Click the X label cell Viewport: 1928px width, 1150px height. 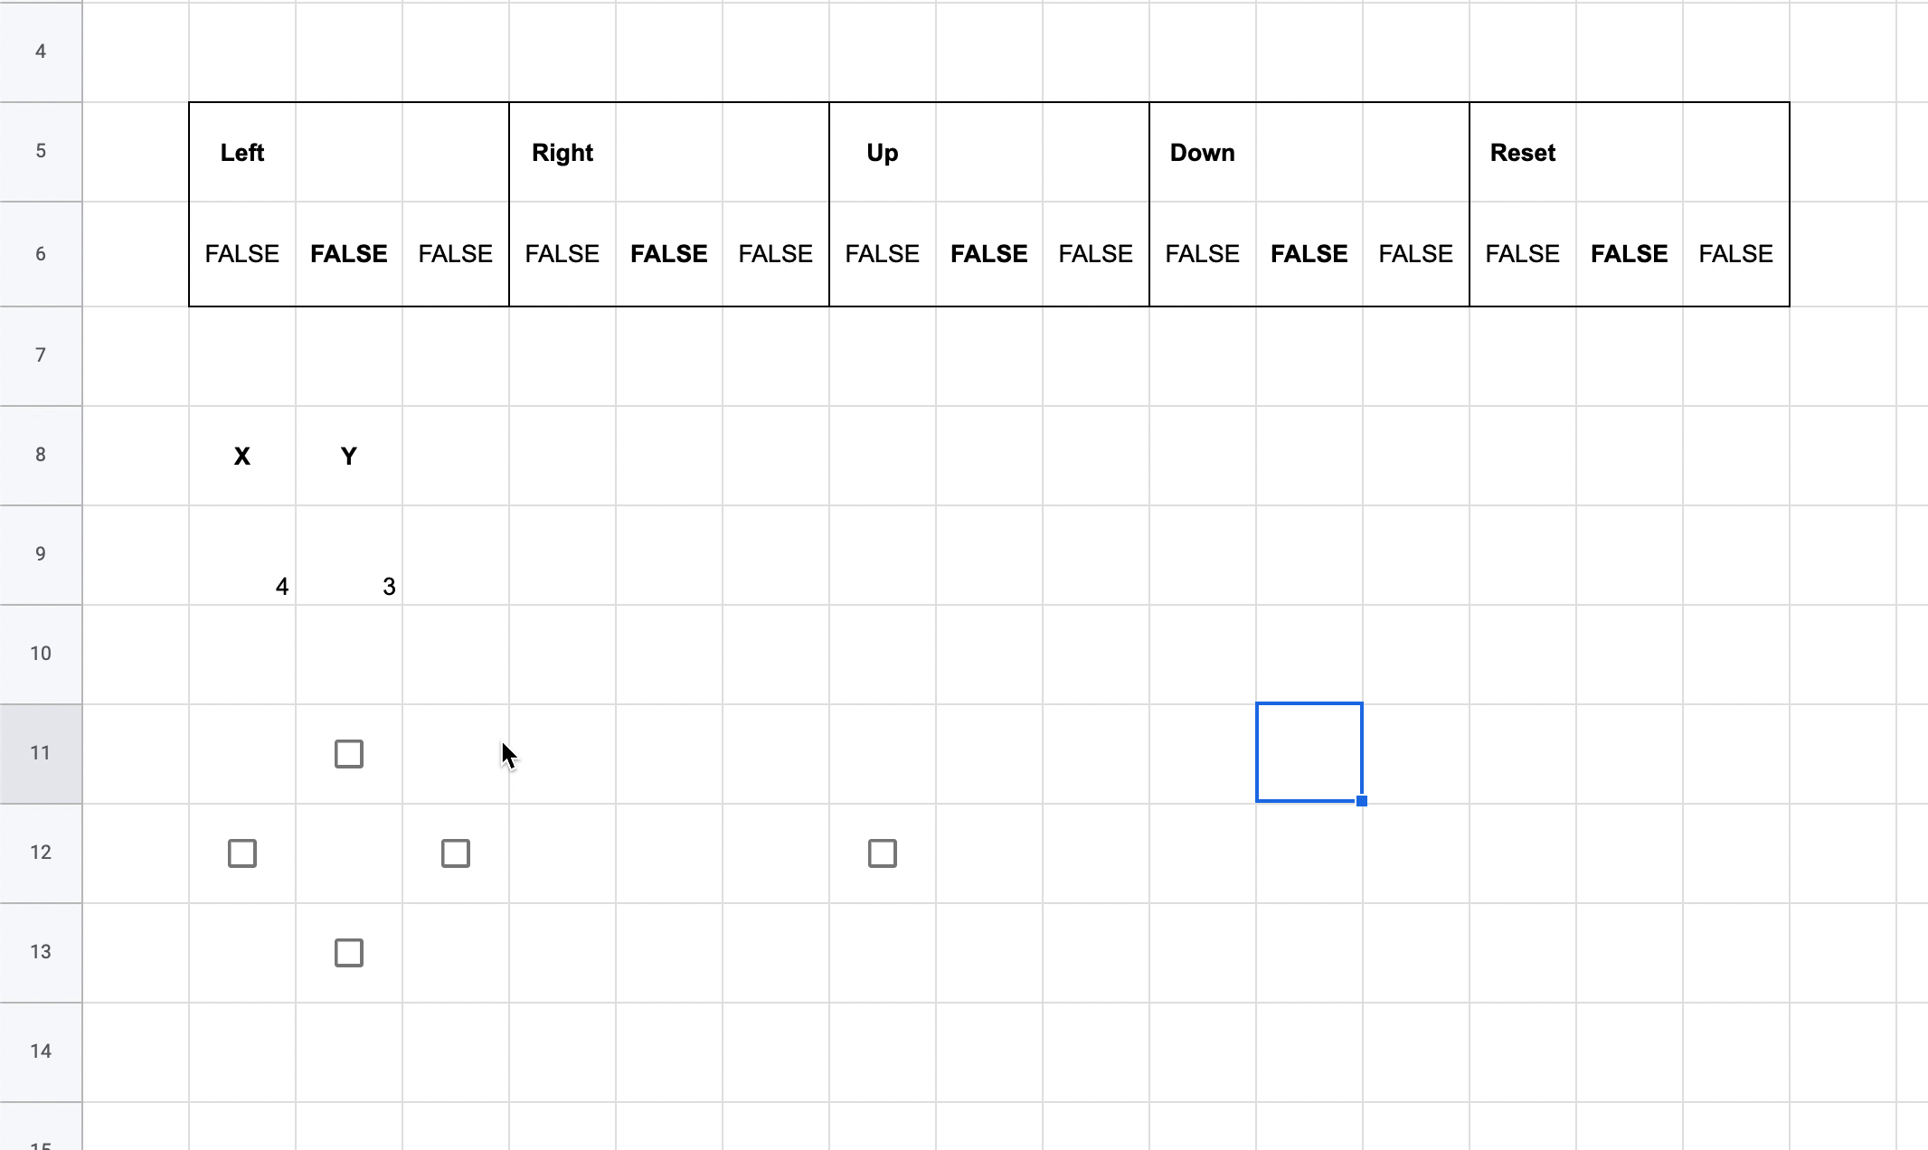242,456
